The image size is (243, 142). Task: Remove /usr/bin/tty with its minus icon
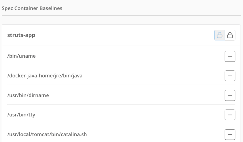pos(230,115)
